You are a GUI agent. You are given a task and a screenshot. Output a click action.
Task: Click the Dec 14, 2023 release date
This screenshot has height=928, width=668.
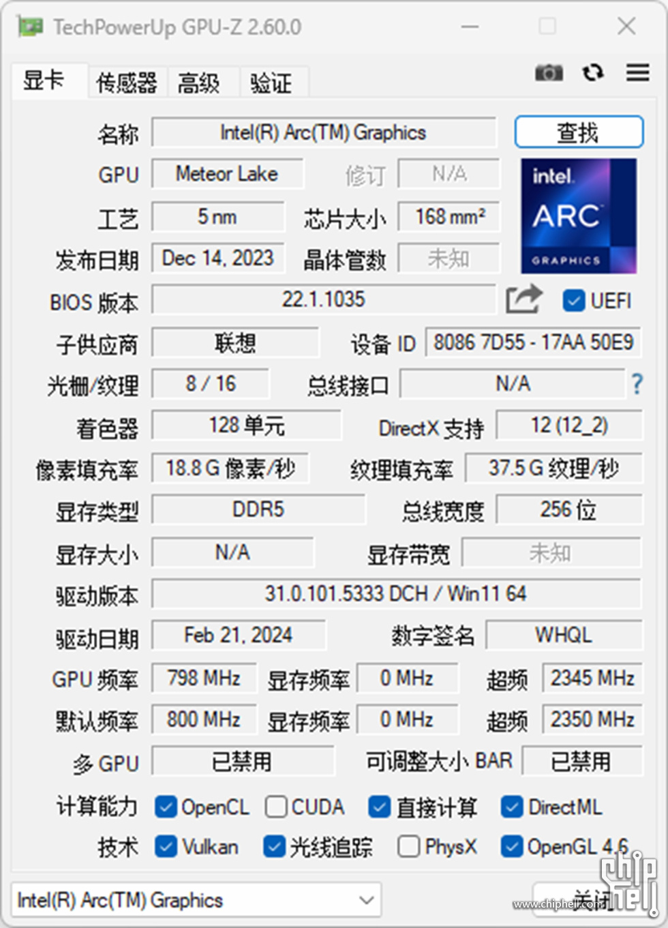tap(217, 258)
